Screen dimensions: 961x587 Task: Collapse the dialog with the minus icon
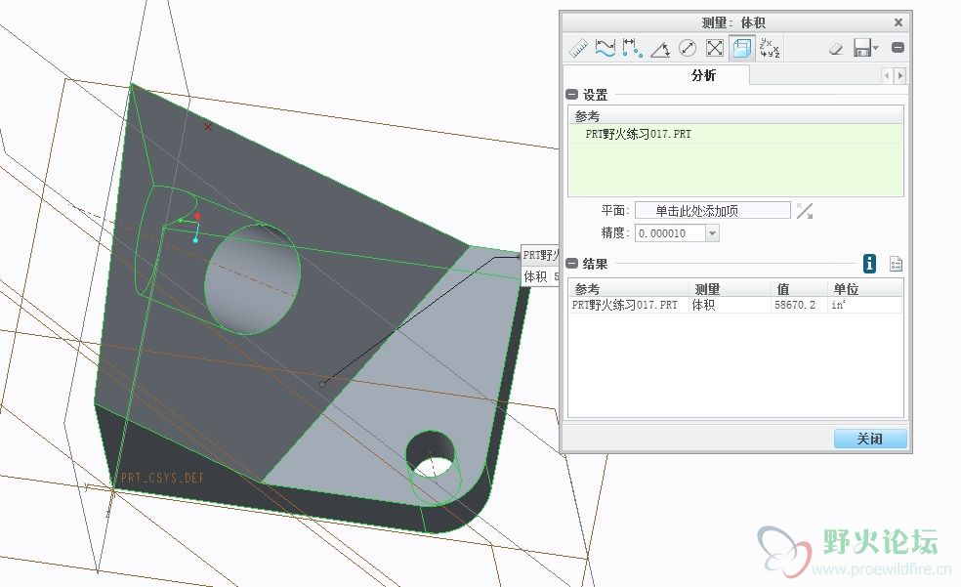click(x=898, y=47)
